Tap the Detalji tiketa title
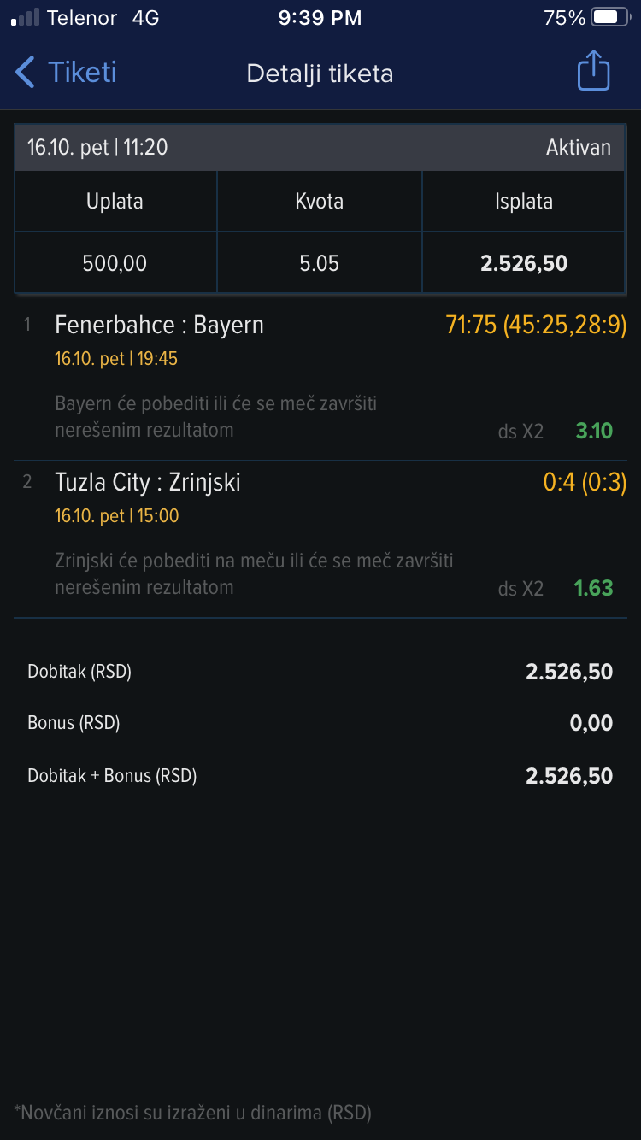The height and width of the screenshot is (1140, 641). click(x=320, y=73)
